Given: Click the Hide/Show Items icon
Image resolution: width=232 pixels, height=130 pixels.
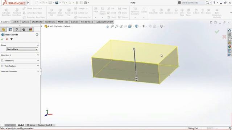Looking at the screenshot, I should click(144, 26).
